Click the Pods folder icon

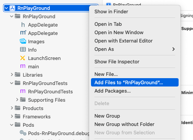(17, 125)
